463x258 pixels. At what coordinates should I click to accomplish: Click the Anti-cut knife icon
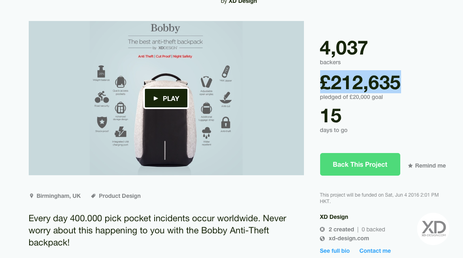(225, 97)
